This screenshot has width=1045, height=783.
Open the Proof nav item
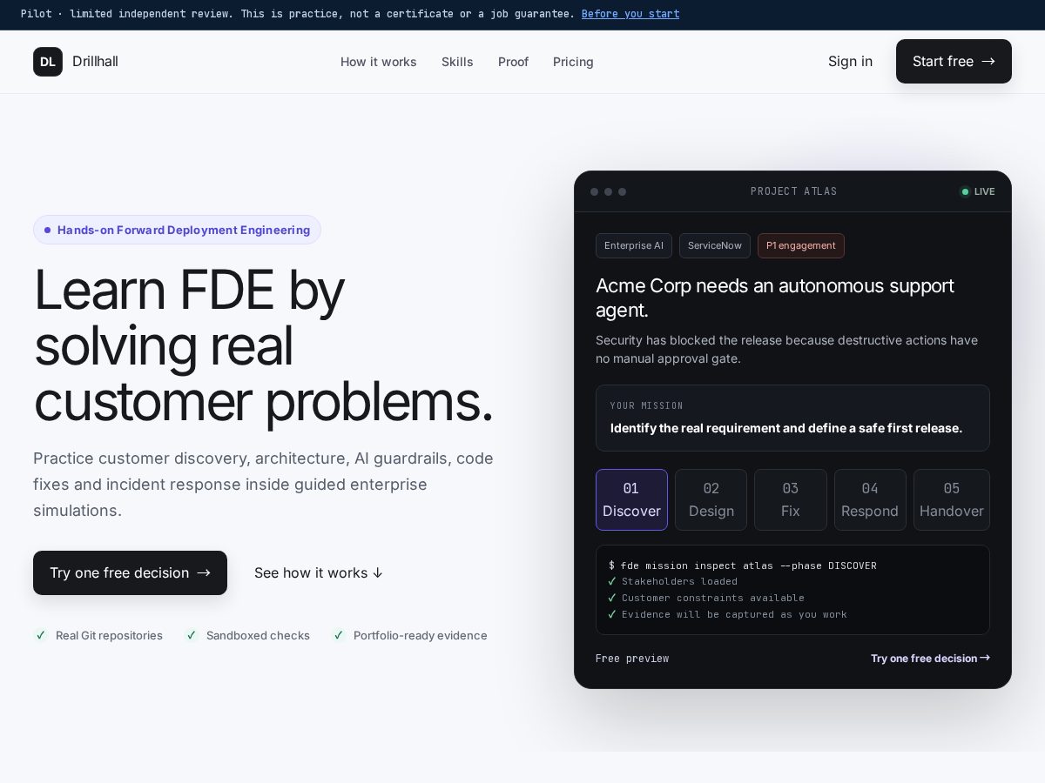[513, 62]
